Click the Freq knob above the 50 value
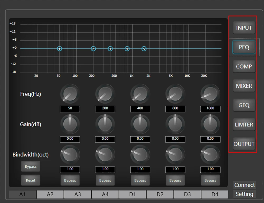Image resolution: width=264 pixels, height=203 pixels. (x=70, y=94)
